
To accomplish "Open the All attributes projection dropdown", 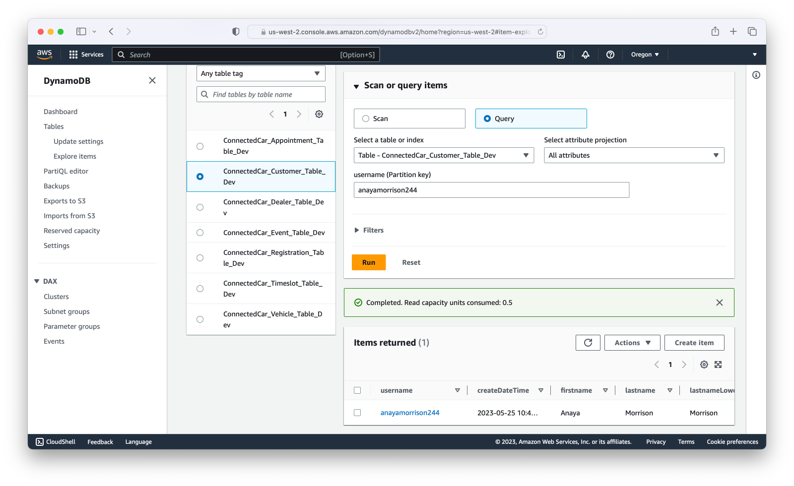I will tap(634, 155).
